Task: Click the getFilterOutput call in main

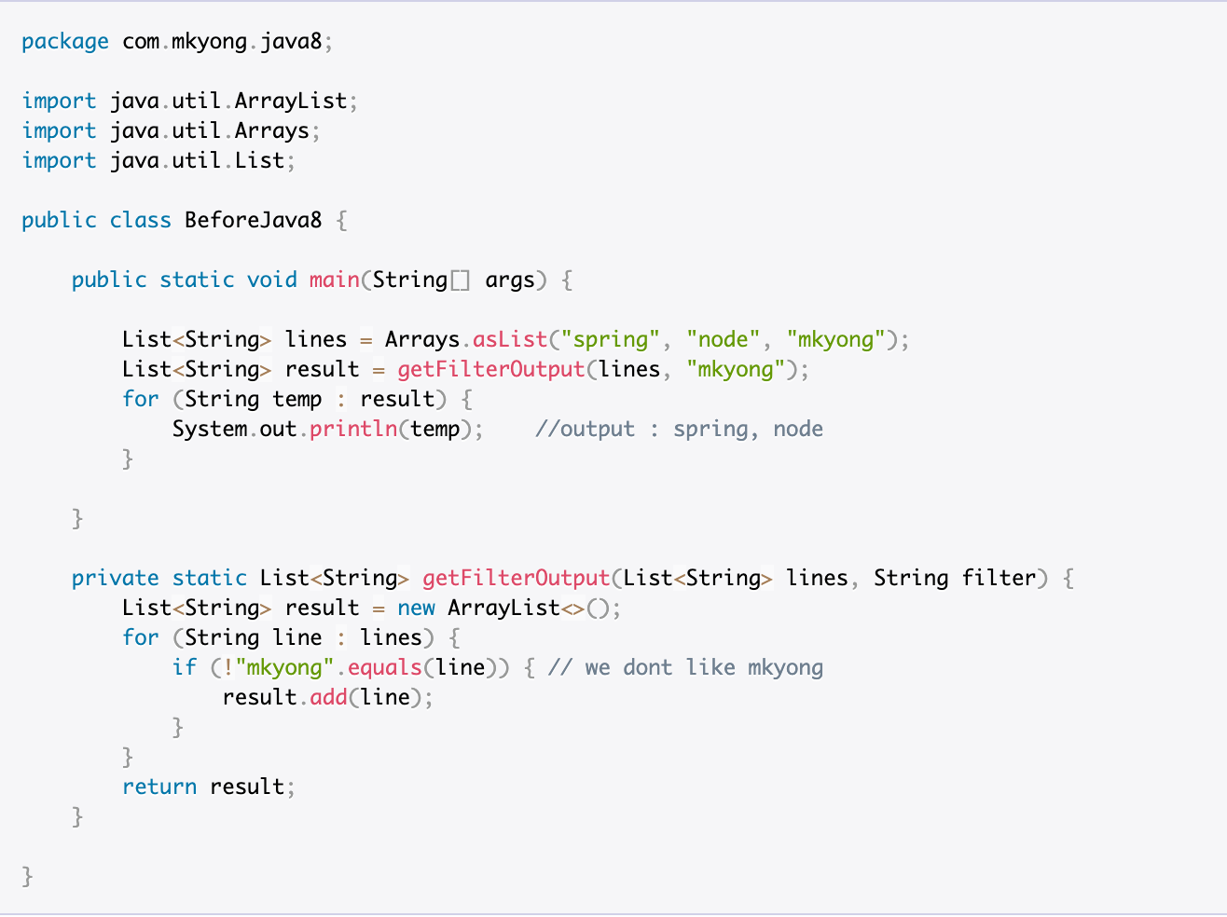Action: (x=491, y=369)
